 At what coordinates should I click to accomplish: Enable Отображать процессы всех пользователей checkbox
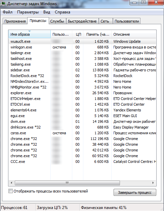point(10,191)
